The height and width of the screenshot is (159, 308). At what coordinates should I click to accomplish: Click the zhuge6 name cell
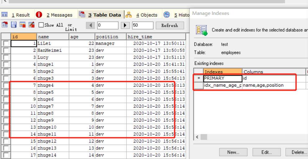[x=53, y=99]
